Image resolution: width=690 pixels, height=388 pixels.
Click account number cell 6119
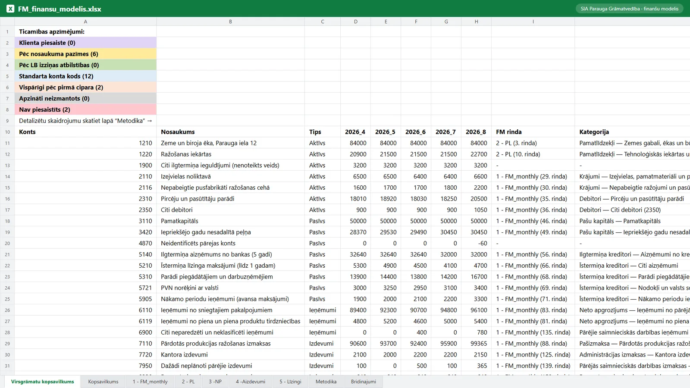point(85,321)
